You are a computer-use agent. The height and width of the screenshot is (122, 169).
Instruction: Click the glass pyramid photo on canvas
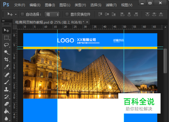90,74
